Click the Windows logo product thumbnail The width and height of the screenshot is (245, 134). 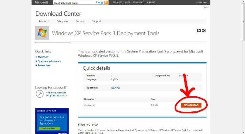(x=42, y=33)
